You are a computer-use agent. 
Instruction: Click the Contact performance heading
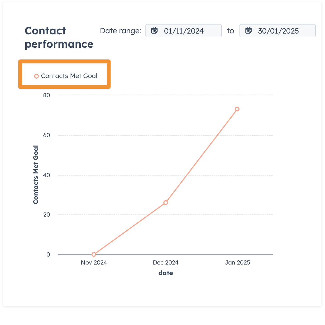pyautogui.click(x=59, y=37)
